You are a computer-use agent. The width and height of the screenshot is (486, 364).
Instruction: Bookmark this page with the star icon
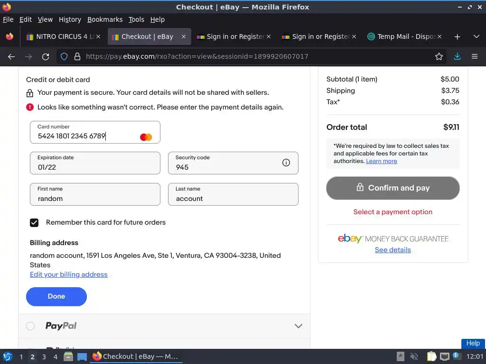439,57
